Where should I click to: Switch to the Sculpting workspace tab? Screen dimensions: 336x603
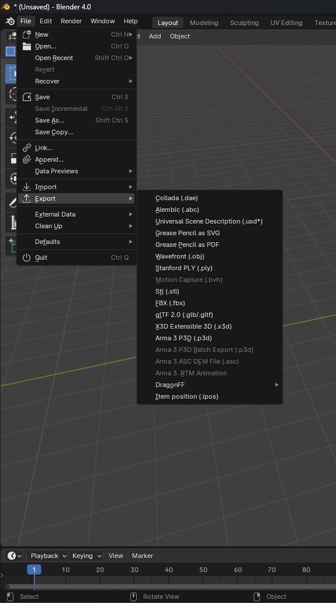pyautogui.click(x=244, y=23)
